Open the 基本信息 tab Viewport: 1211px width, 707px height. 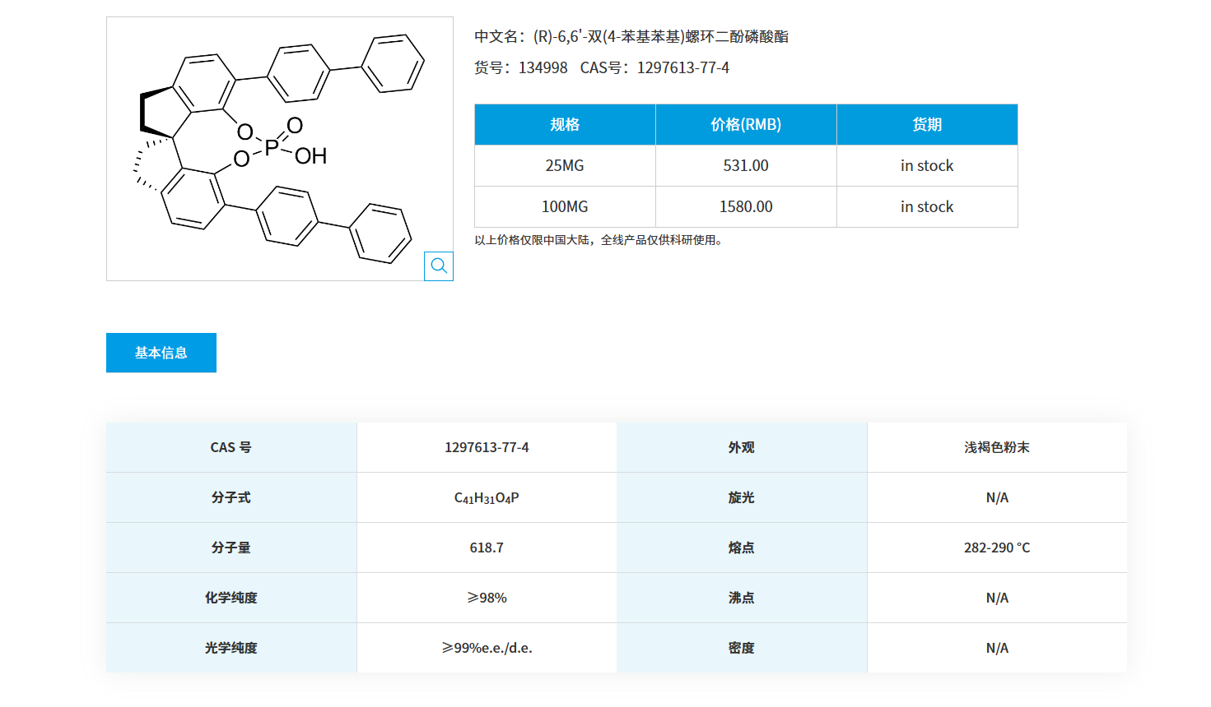point(161,352)
